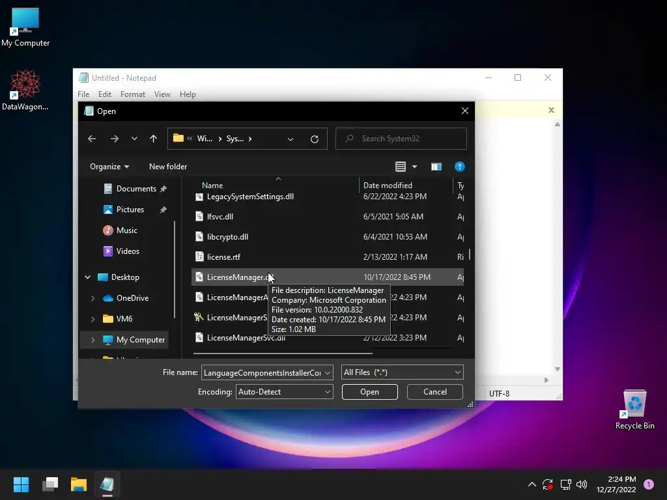Open Notepad Help menu
The width and height of the screenshot is (667, 500).
pos(188,94)
